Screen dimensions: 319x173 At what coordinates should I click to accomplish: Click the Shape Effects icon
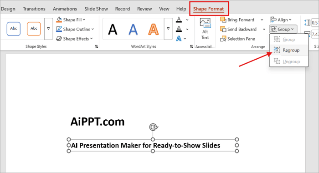click(x=59, y=38)
